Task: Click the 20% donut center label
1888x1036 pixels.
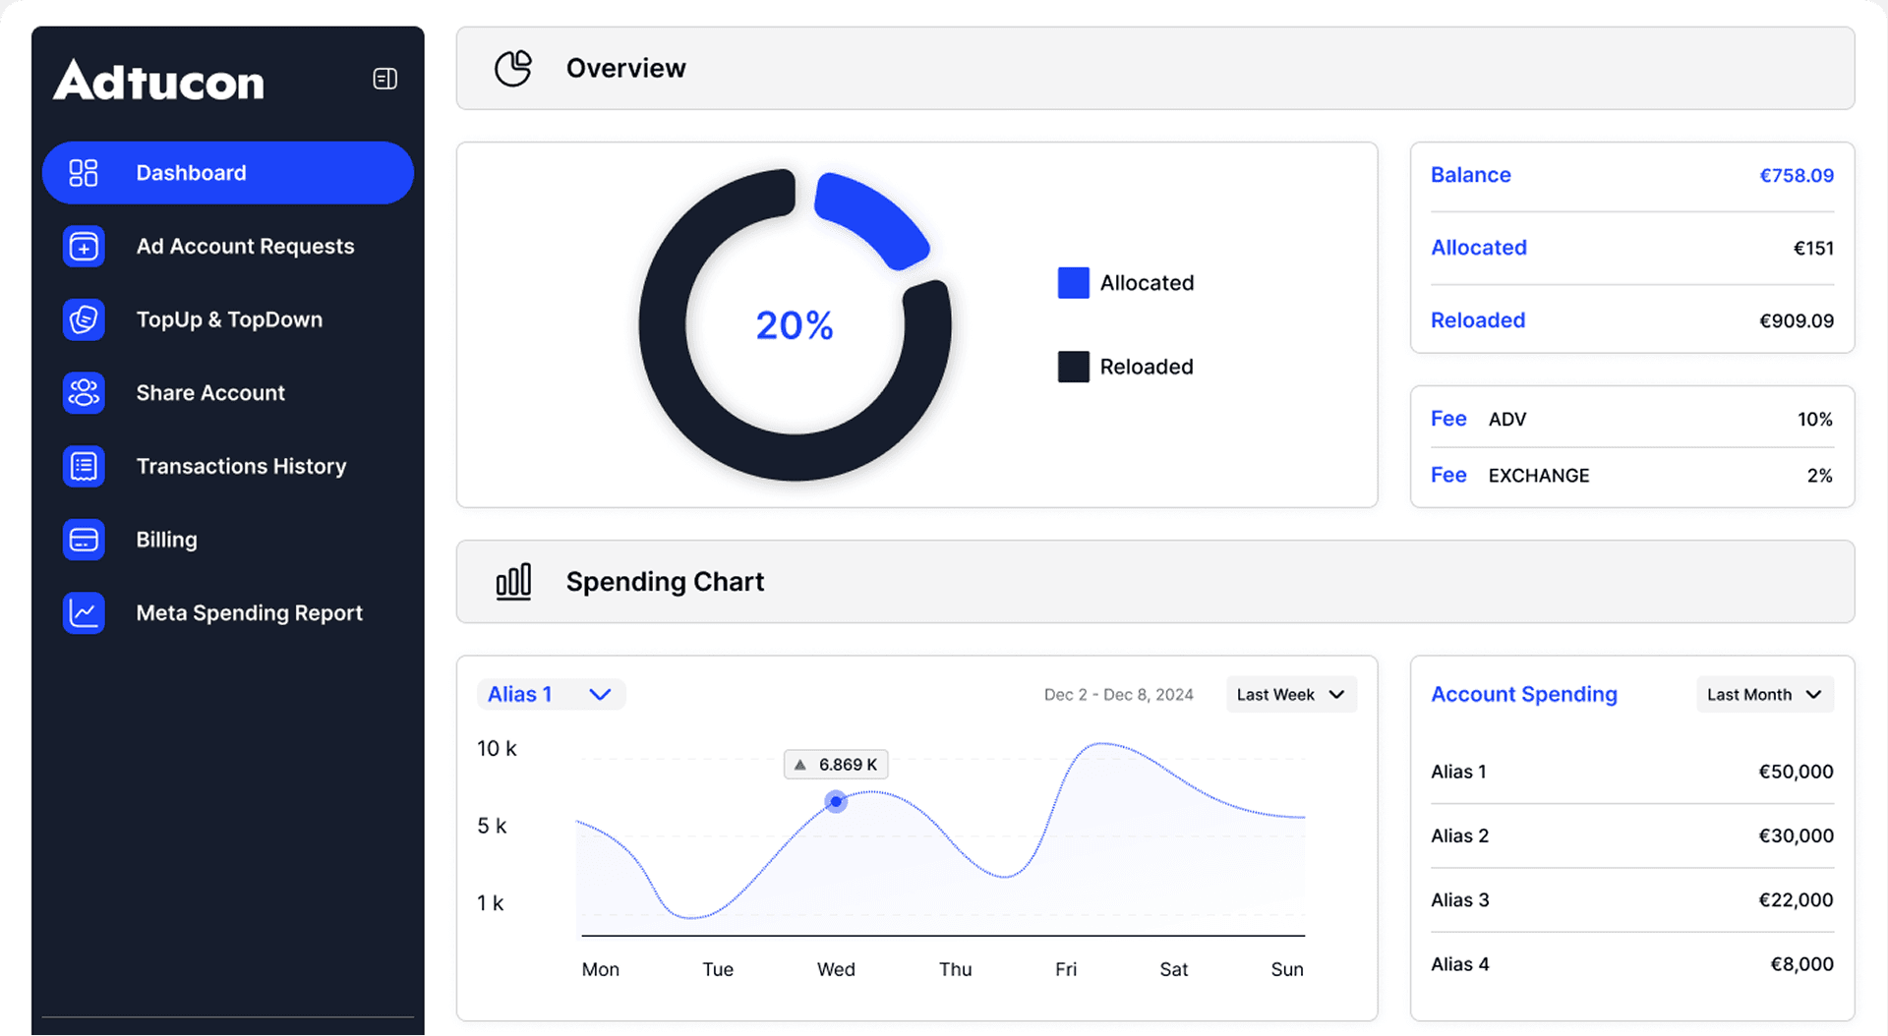Action: pos(795,325)
